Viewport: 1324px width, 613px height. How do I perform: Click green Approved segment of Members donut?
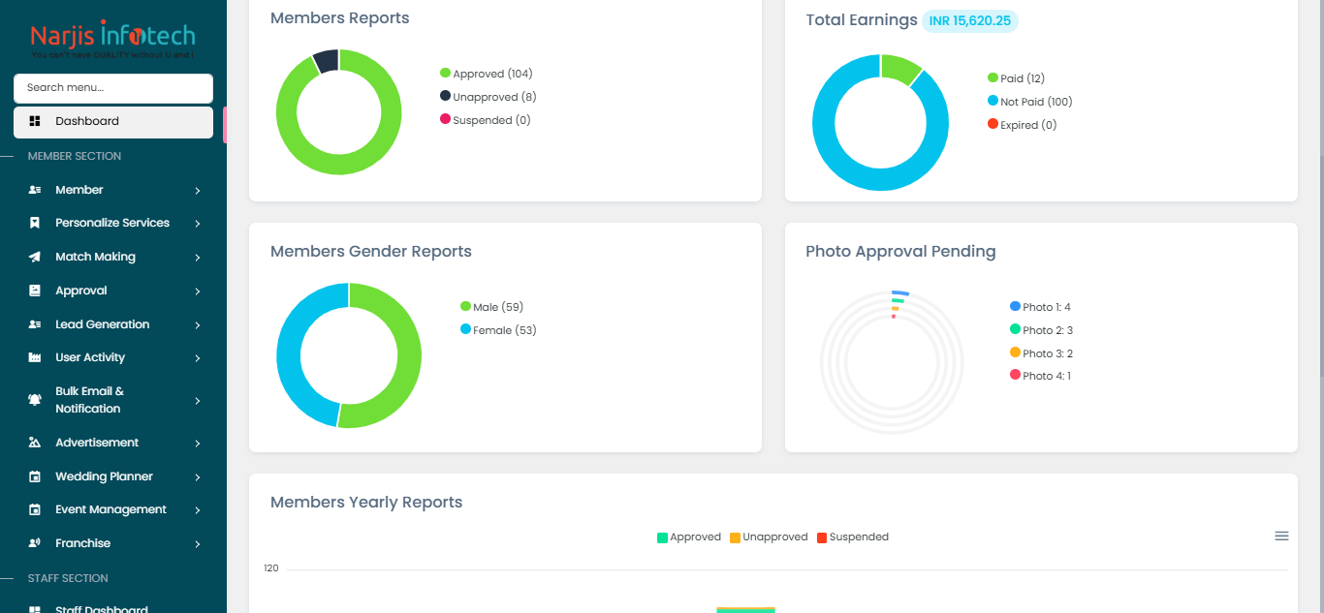click(339, 165)
